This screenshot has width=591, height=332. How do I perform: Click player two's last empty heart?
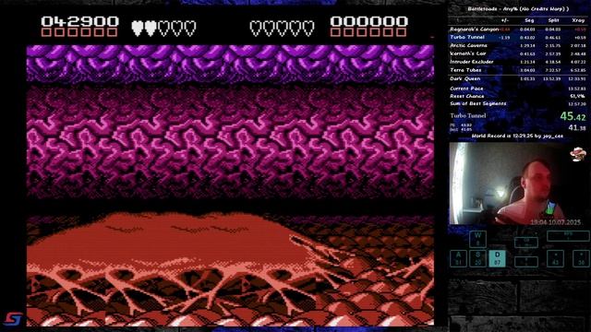(x=308, y=29)
